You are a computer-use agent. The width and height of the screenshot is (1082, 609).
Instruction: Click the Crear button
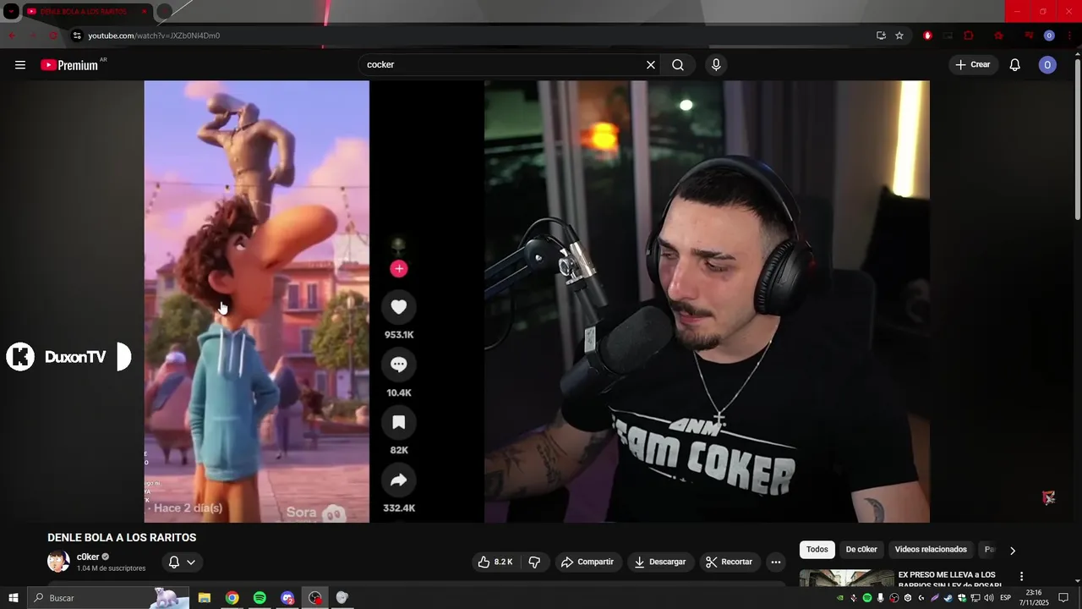[x=973, y=65]
